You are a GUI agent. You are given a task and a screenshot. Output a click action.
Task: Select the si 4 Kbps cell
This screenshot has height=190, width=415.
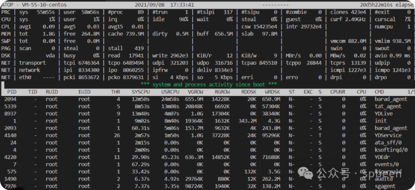tap(170, 77)
